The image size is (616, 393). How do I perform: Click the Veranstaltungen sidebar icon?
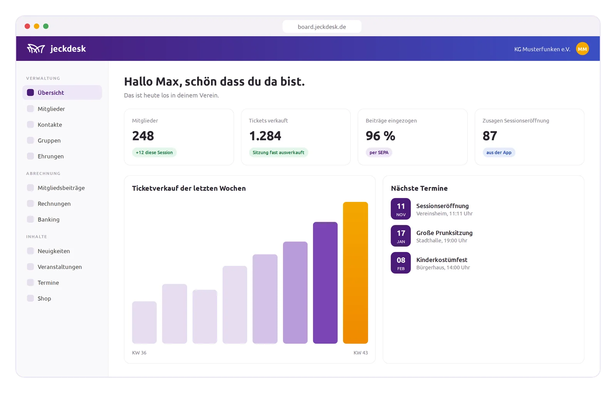tap(30, 267)
